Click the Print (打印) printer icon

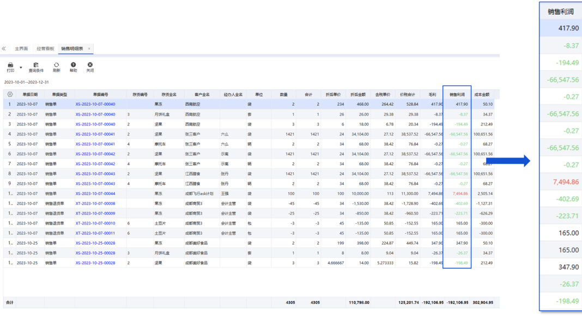[10, 65]
